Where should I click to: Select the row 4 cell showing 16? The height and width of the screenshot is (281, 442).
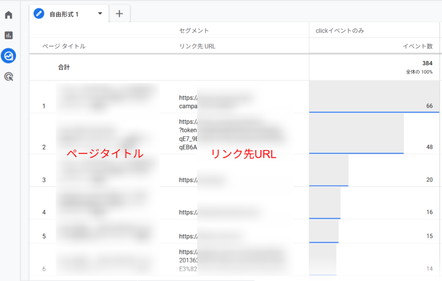coord(429,212)
